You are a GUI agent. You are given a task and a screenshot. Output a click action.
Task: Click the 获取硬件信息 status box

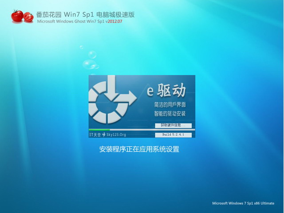pyautogui.click(x=174, y=125)
